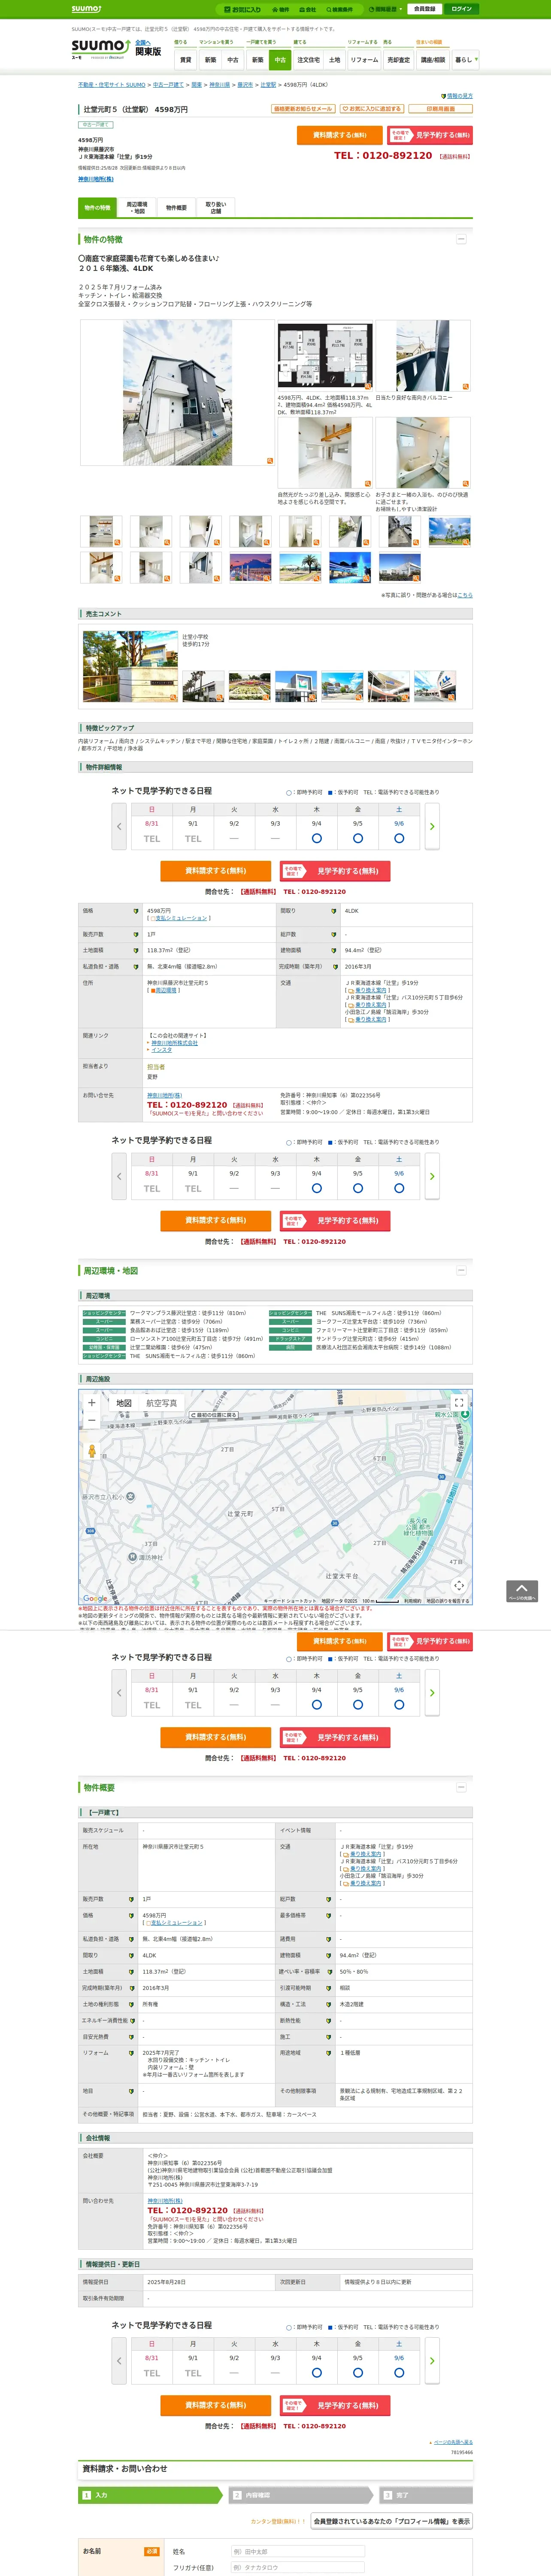Image resolution: width=551 pixels, height=2576 pixels.
Task: Click the 物件 icon in top green bar
Action: [x=281, y=9]
